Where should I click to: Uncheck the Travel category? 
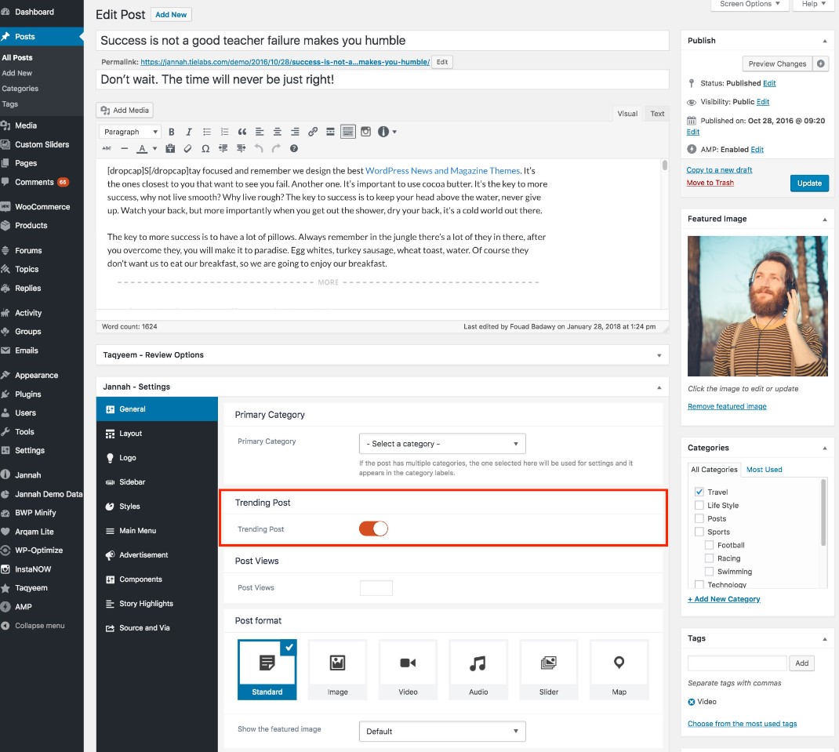coord(699,492)
